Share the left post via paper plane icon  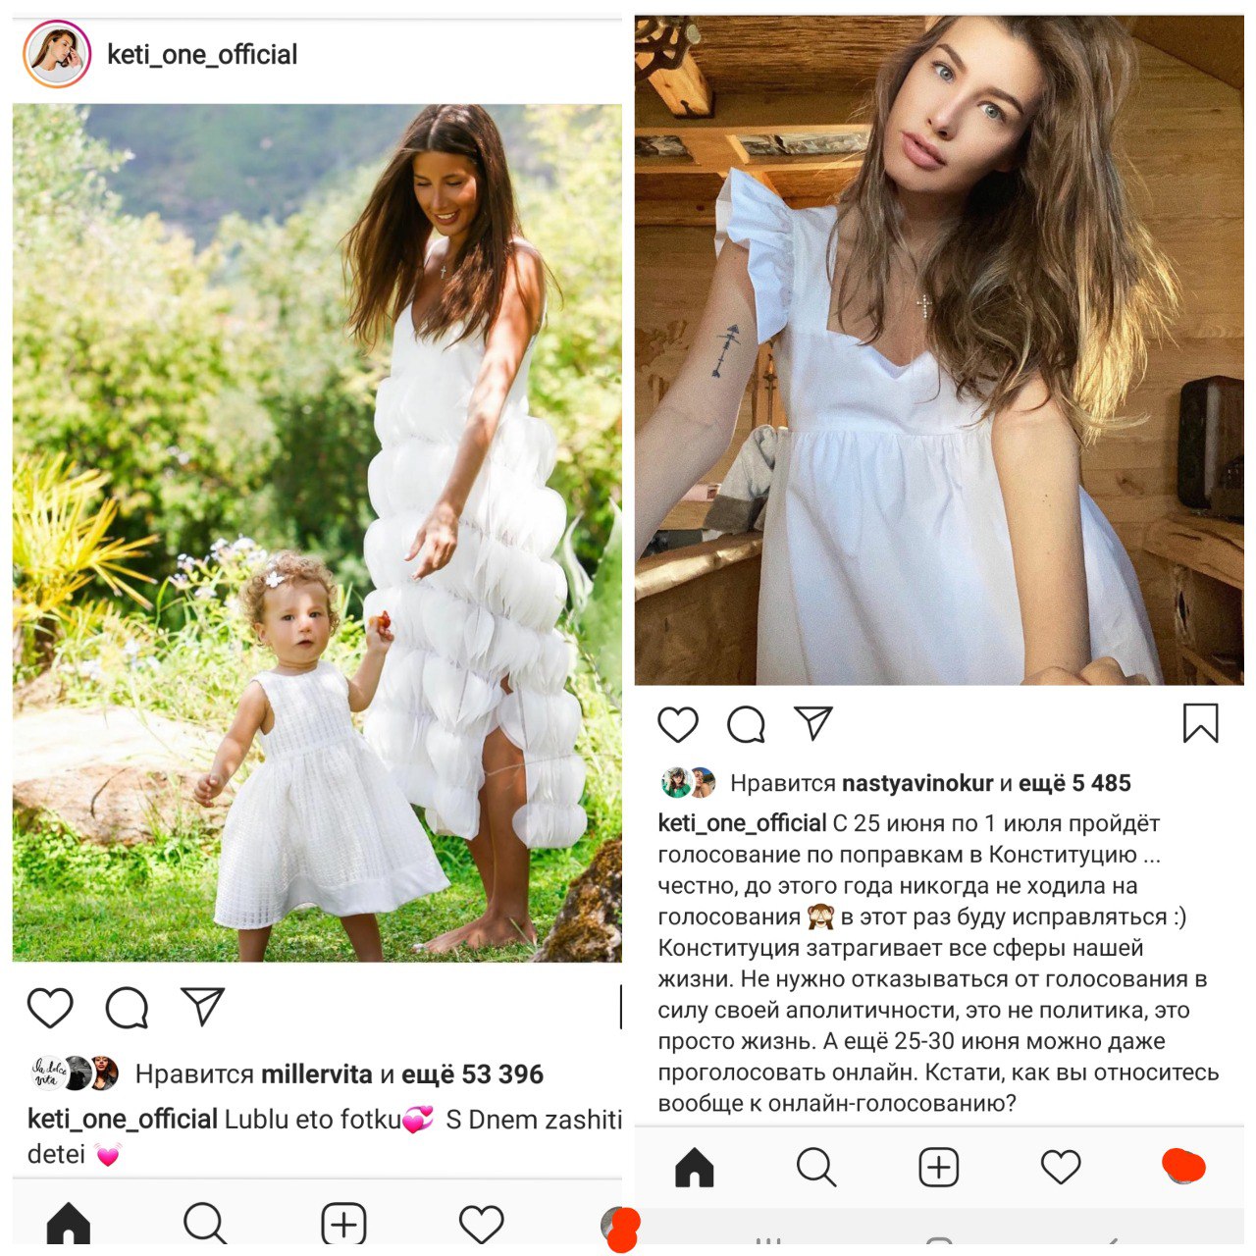pyautogui.click(x=203, y=1007)
